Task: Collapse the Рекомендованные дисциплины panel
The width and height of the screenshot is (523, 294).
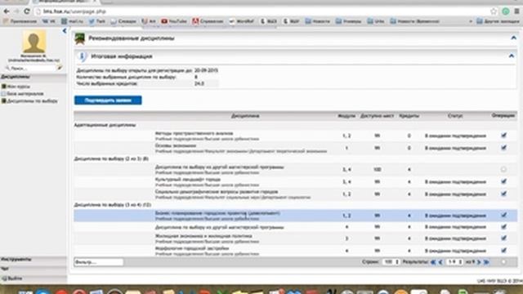Action: pos(514,38)
